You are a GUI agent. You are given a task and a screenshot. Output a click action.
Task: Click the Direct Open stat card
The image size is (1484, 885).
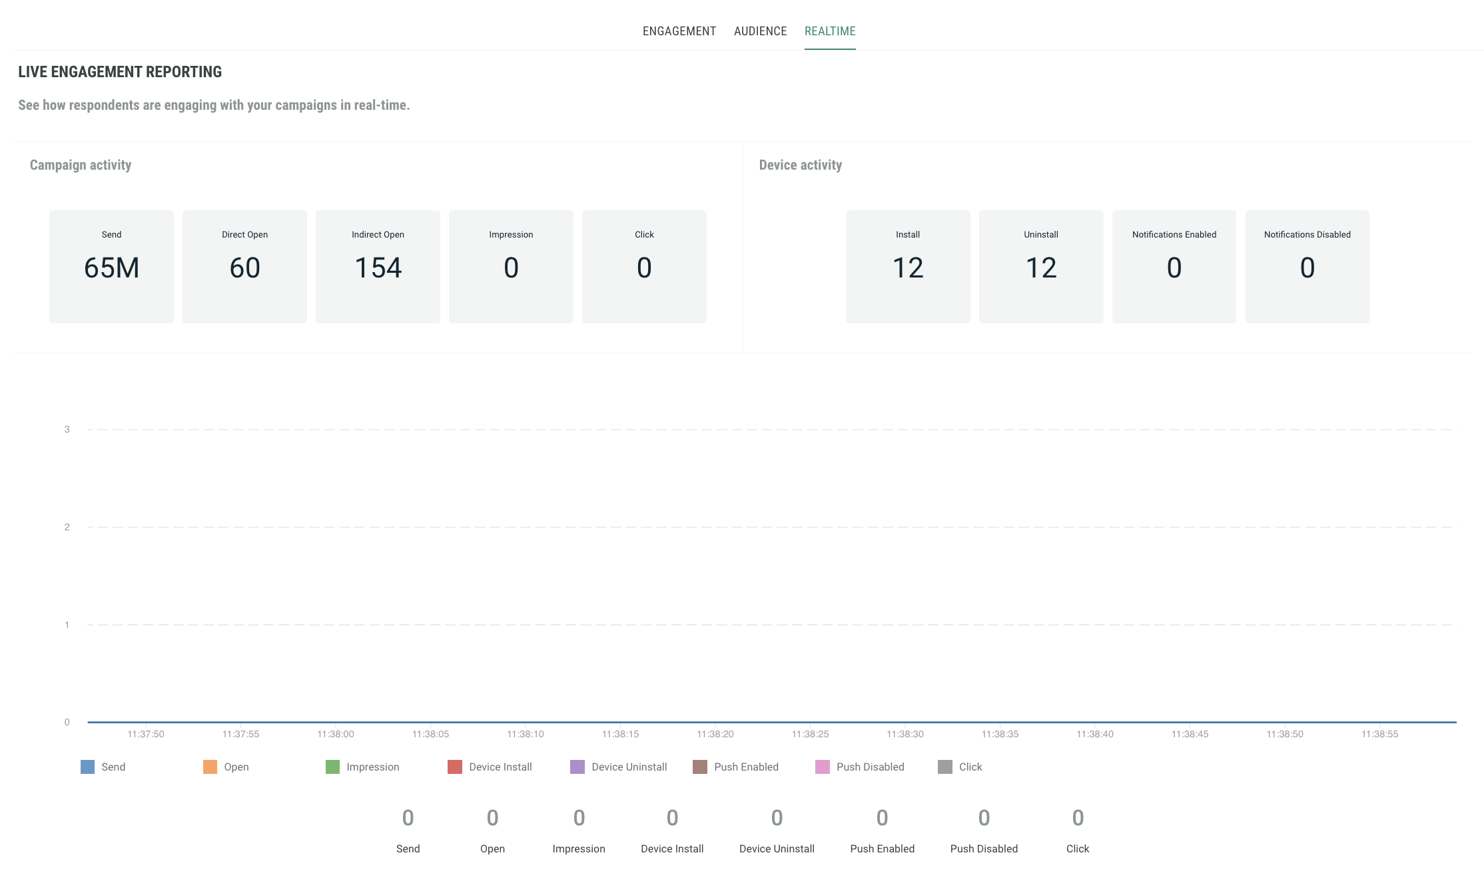244,266
